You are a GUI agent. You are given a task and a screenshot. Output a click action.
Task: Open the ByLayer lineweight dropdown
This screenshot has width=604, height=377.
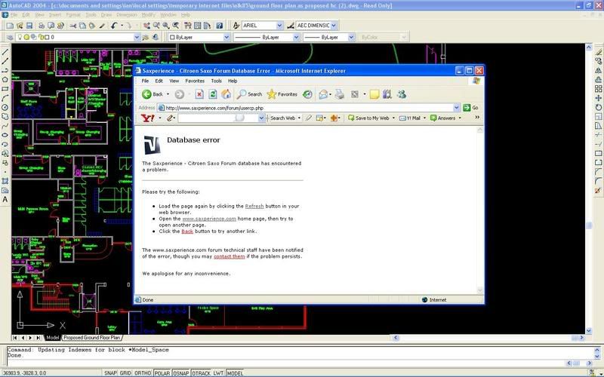pos(351,37)
